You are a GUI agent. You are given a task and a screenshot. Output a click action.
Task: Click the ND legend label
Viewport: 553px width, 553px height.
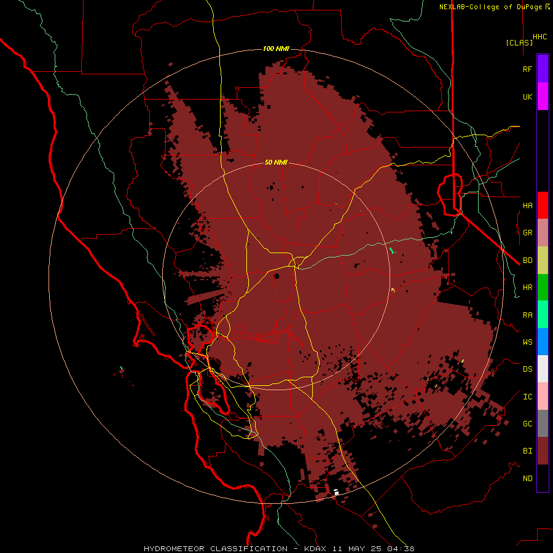click(528, 479)
